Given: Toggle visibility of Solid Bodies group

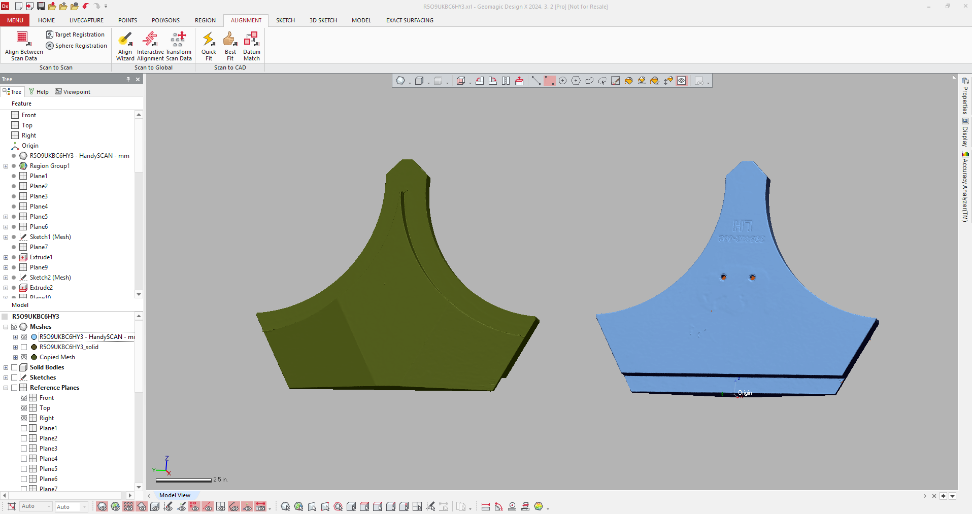Looking at the screenshot, I should [x=14, y=367].
